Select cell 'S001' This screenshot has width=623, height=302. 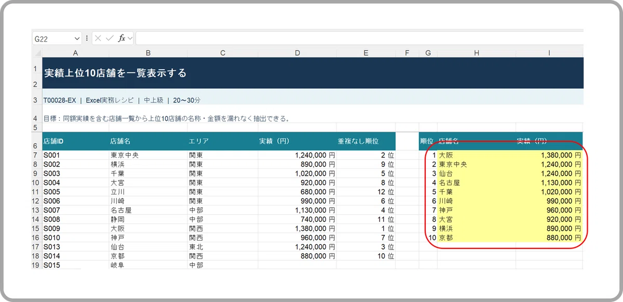75,155
